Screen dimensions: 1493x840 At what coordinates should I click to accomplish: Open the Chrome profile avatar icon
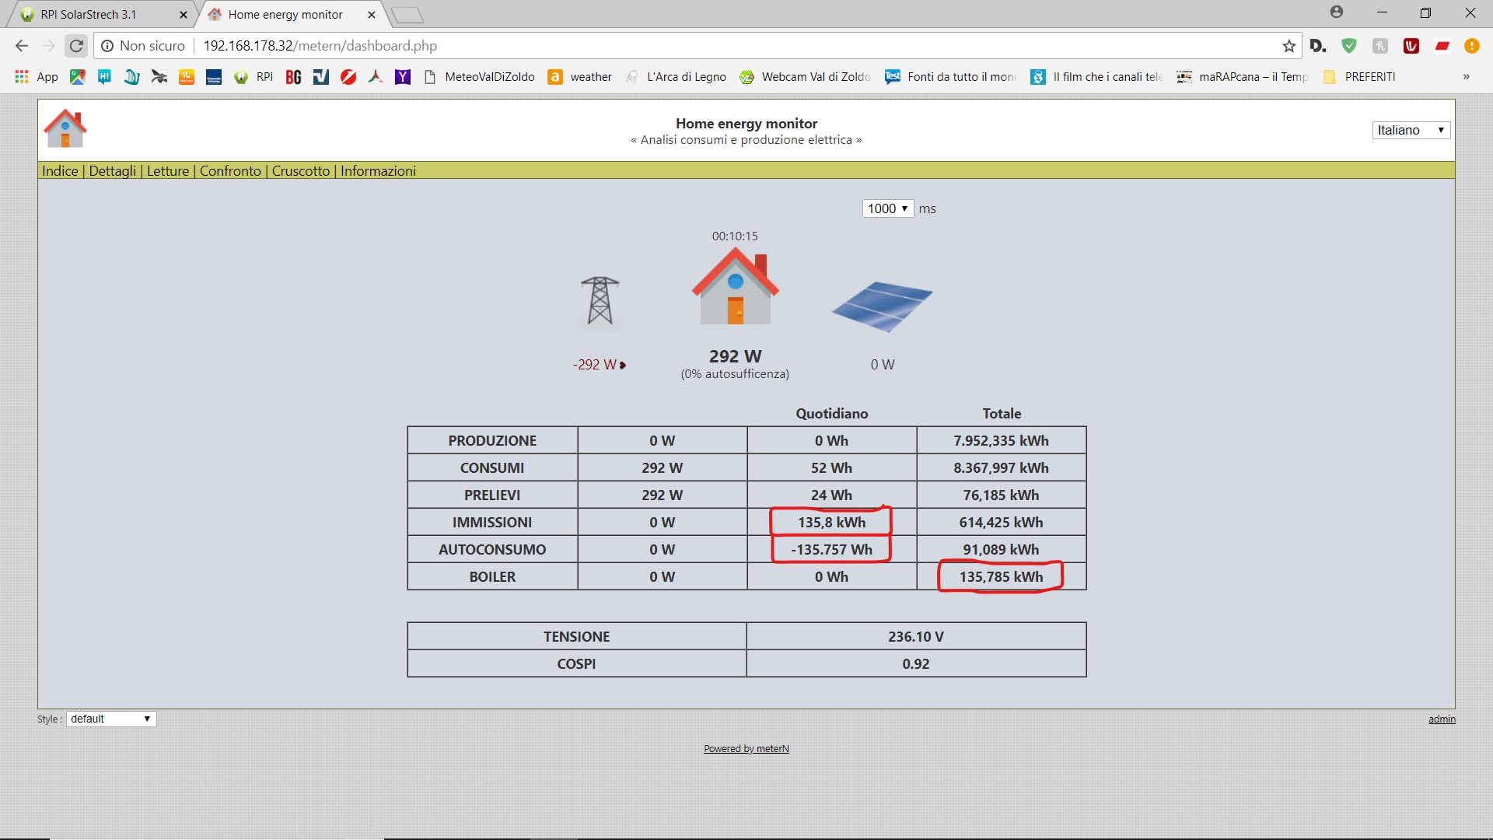coord(1337,12)
